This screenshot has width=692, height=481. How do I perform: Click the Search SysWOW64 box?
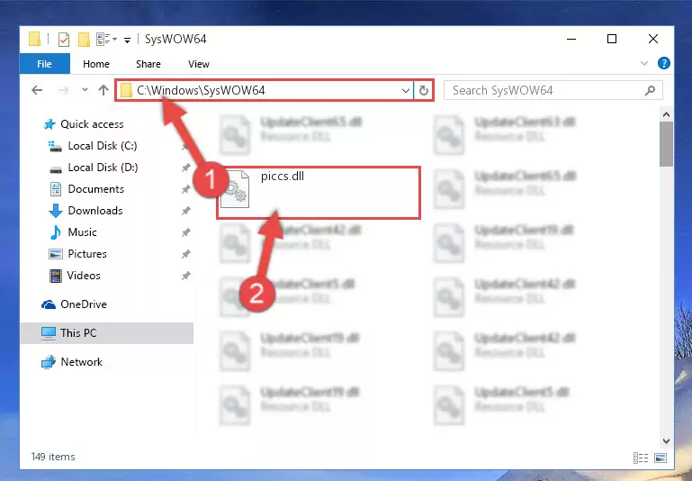coord(553,91)
